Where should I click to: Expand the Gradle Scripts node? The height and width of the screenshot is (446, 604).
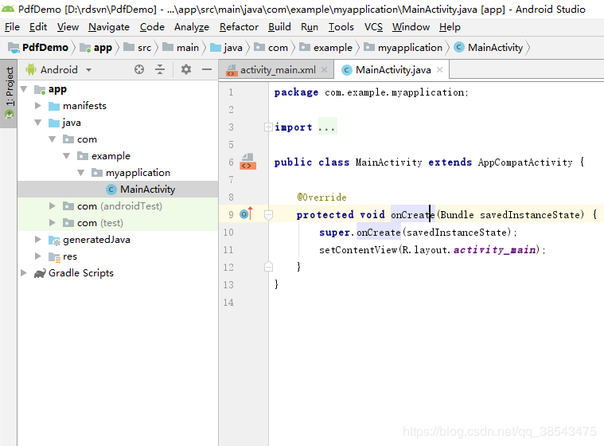coord(24,273)
